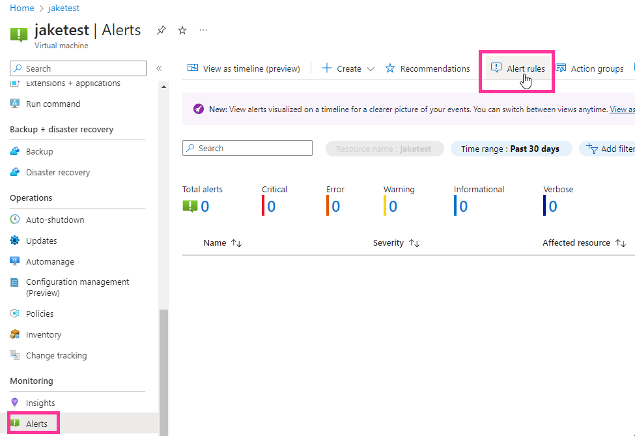Click Add filter button
Image resolution: width=635 pixels, height=436 pixels.
608,149
